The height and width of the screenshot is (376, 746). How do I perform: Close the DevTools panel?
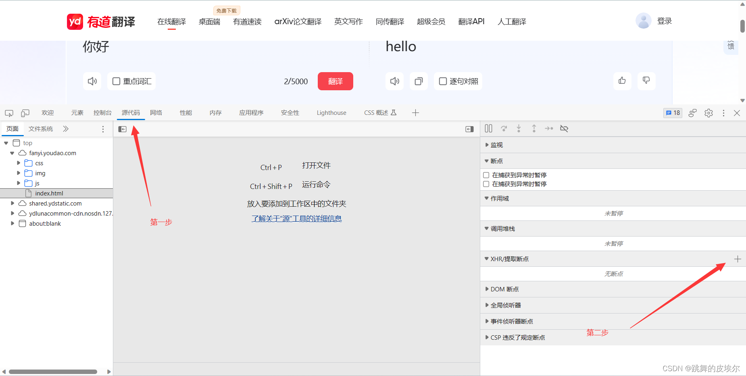(737, 113)
